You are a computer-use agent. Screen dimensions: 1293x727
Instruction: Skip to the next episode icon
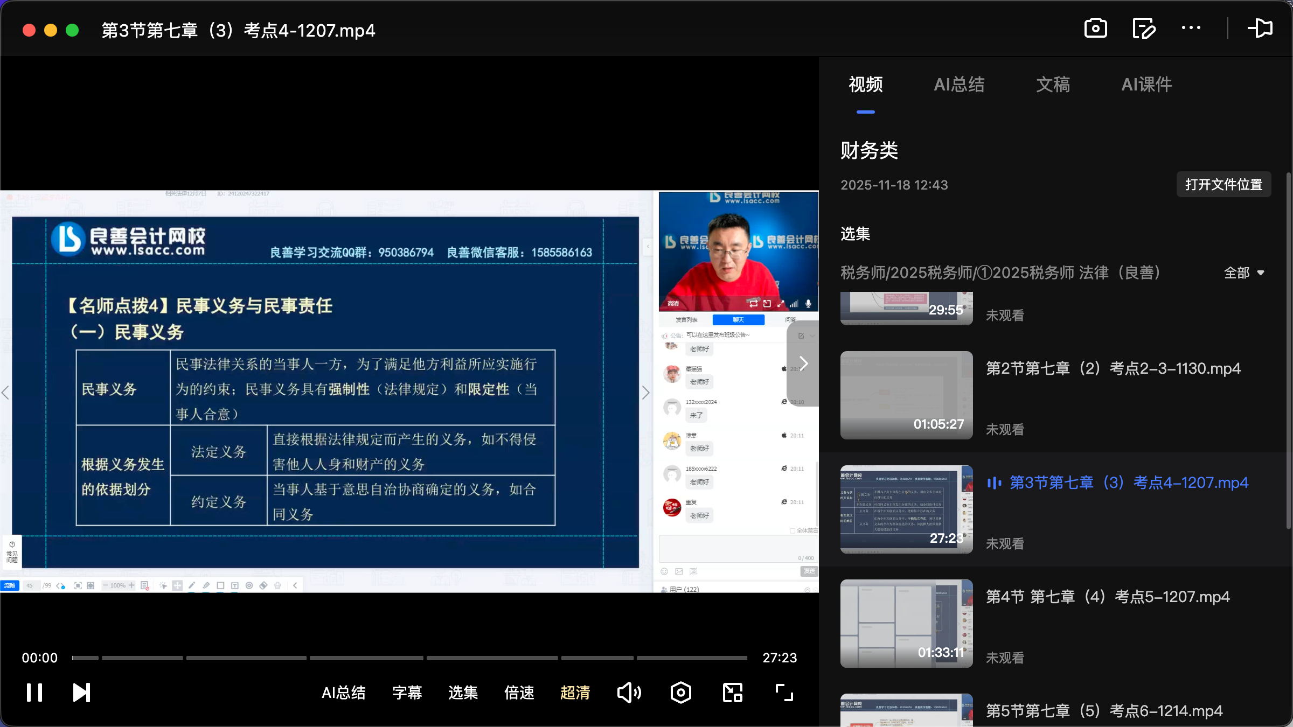[81, 693]
